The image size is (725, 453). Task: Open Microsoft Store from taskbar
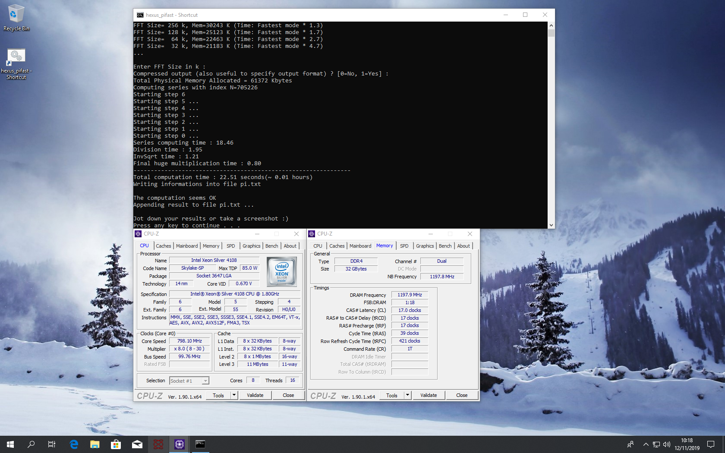click(116, 444)
